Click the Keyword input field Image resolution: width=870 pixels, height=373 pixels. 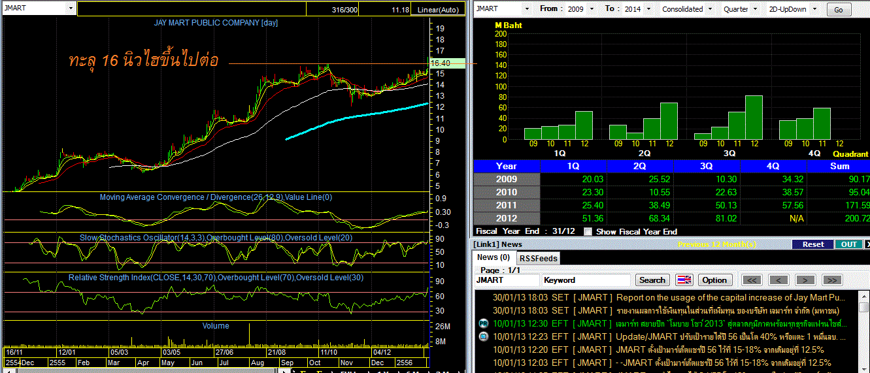(x=586, y=280)
